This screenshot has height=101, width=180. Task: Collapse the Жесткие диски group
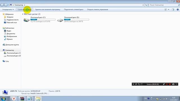(x=23, y=14)
